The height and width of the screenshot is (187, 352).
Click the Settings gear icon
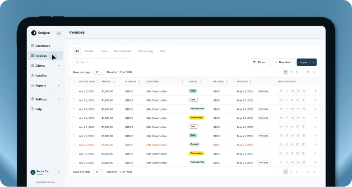(x=32, y=99)
